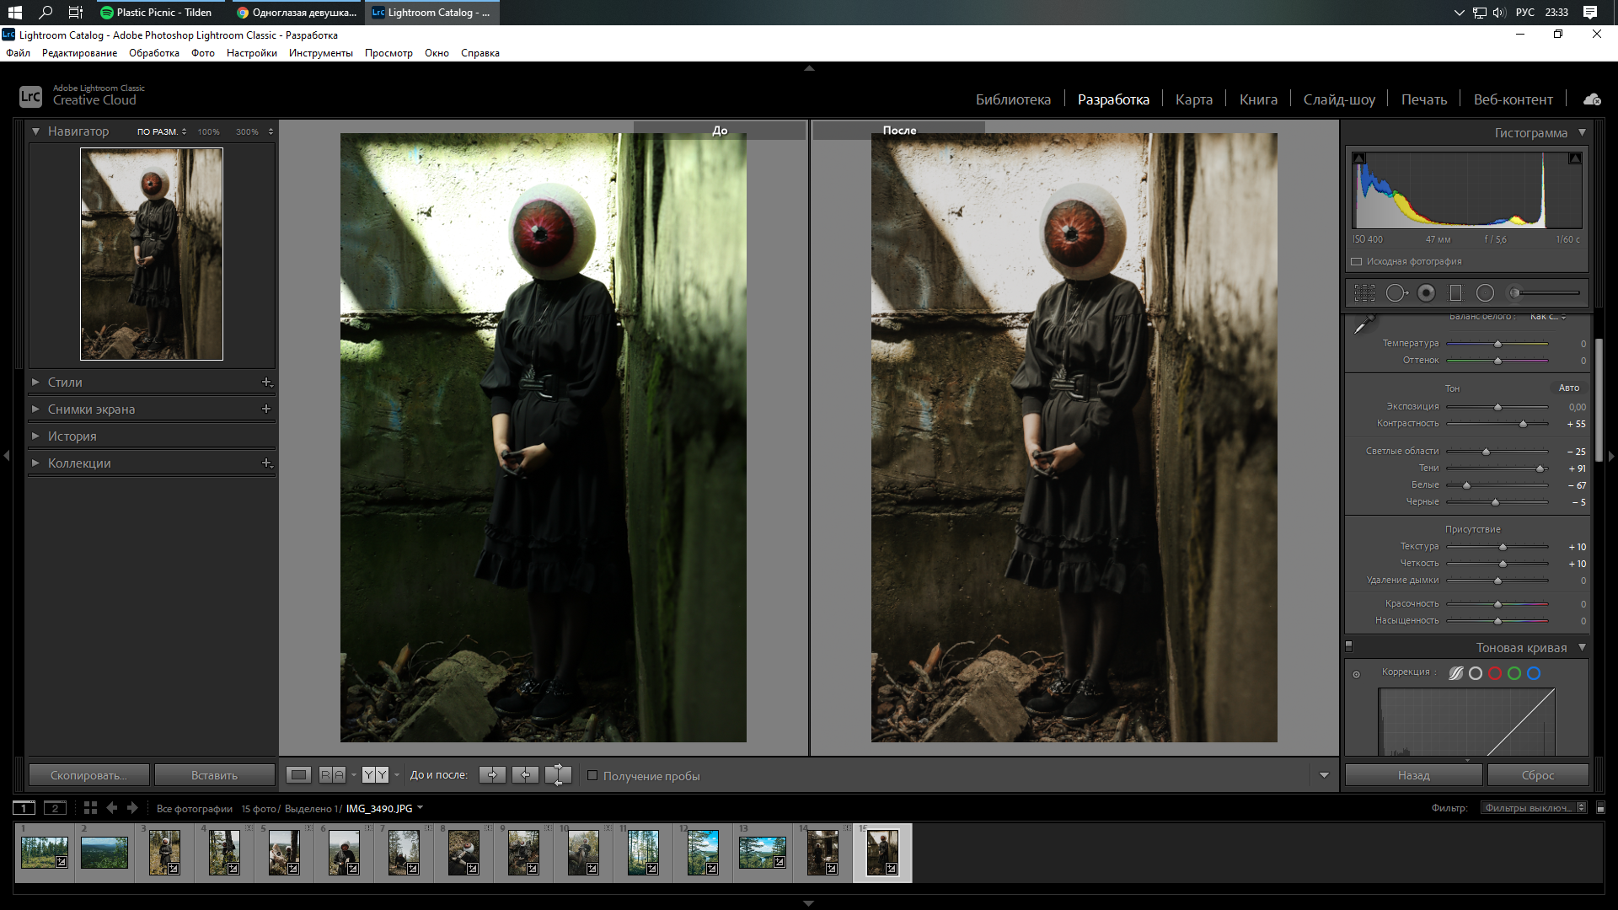Click the Назад button
The height and width of the screenshot is (910, 1618).
(1414, 775)
